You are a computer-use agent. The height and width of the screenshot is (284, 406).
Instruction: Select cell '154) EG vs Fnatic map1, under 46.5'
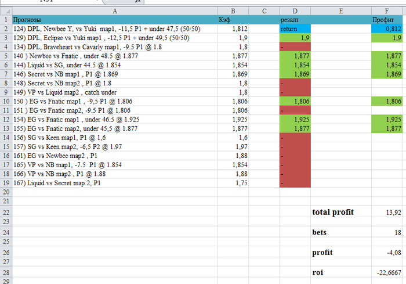pos(115,120)
